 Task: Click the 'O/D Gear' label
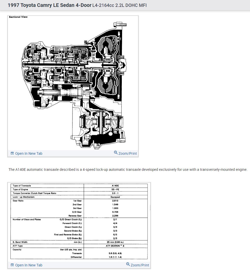pos(77,212)
